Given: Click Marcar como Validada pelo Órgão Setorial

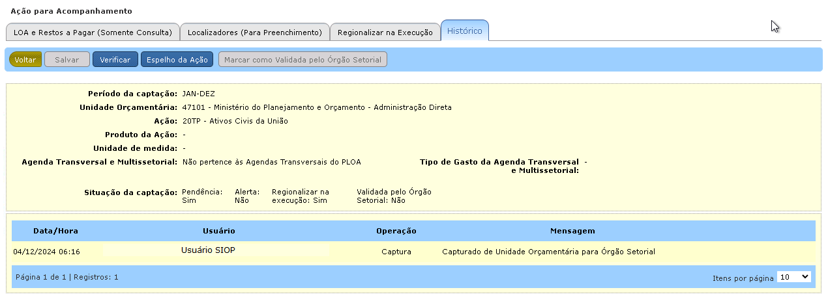Looking at the screenshot, I should (x=303, y=60).
